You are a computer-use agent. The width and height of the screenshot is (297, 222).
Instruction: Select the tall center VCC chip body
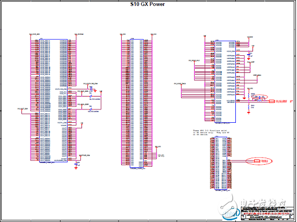pos(137,103)
